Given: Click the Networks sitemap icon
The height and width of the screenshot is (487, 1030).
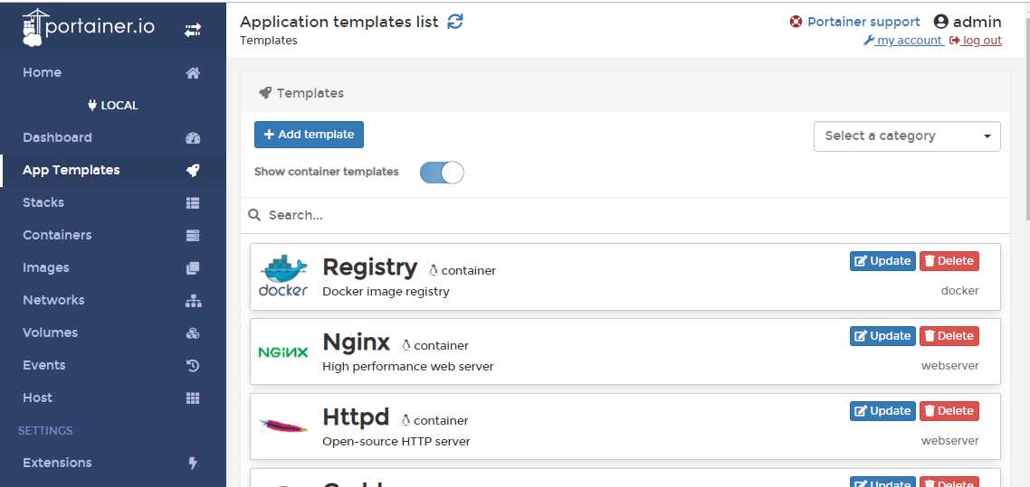Looking at the screenshot, I should pos(193,301).
